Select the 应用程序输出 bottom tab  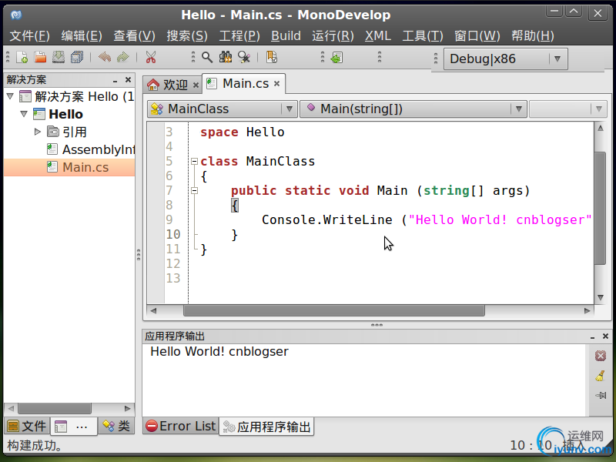(x=266, y=427)
